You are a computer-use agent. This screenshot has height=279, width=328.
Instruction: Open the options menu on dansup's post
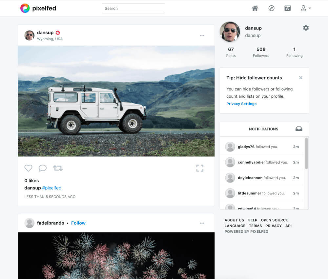tap(202, 36)
